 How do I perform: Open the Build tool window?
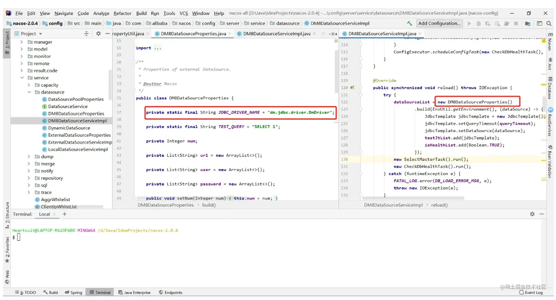tap(50, 292)
